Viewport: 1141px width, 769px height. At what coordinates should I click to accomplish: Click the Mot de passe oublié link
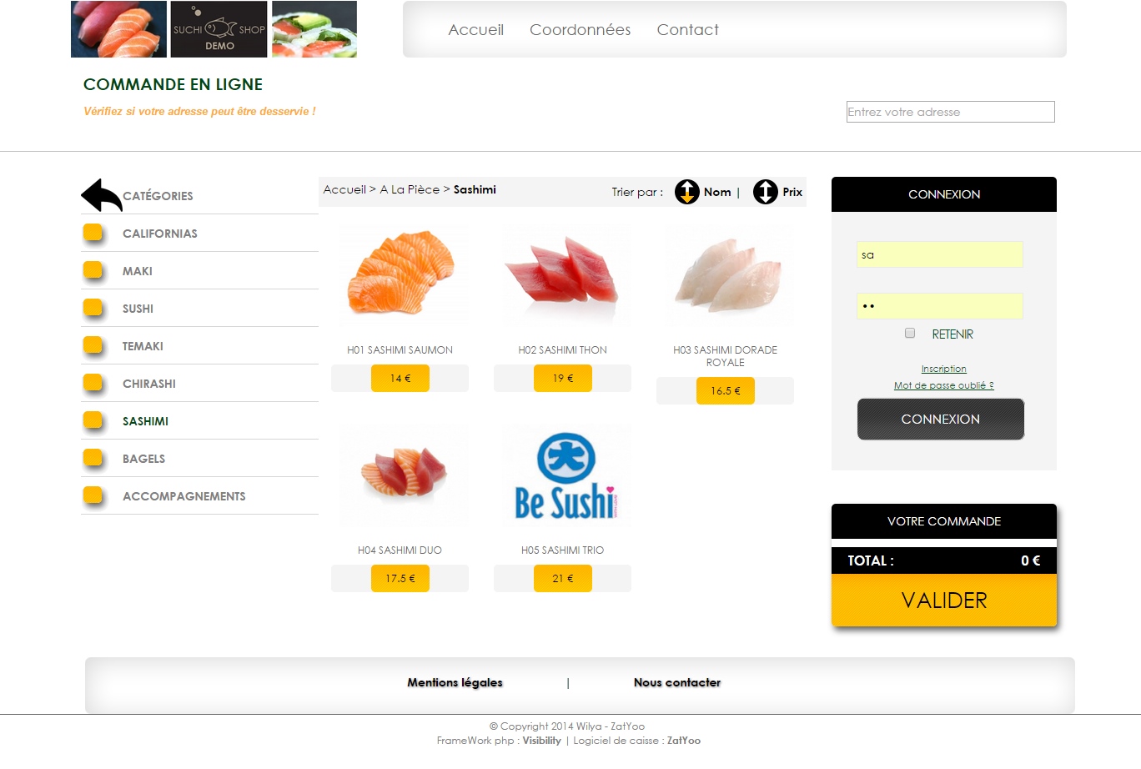[944, 385]
